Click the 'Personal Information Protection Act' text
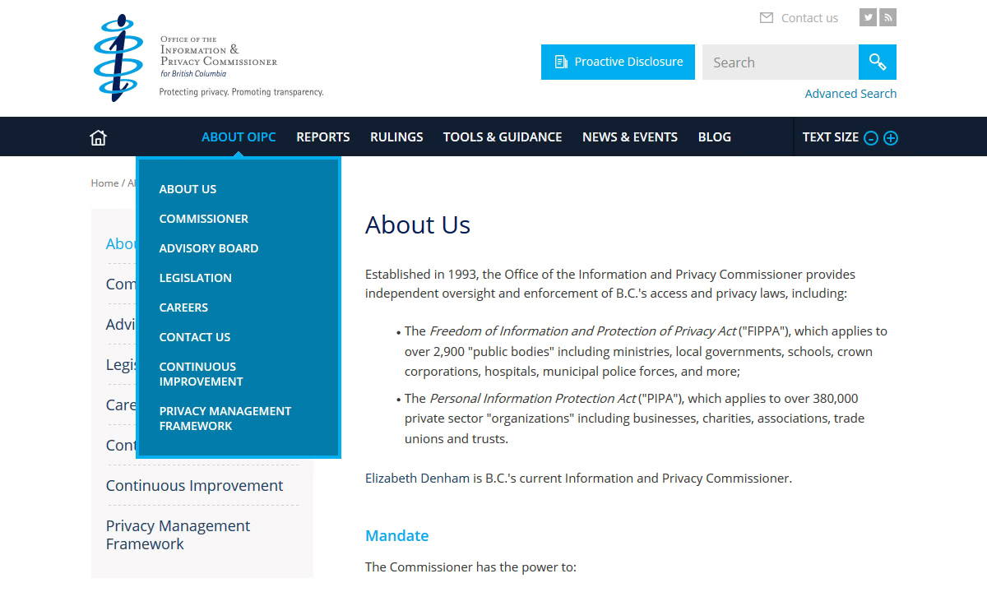This screenshot has width=987, height=592. click(533, 399)
